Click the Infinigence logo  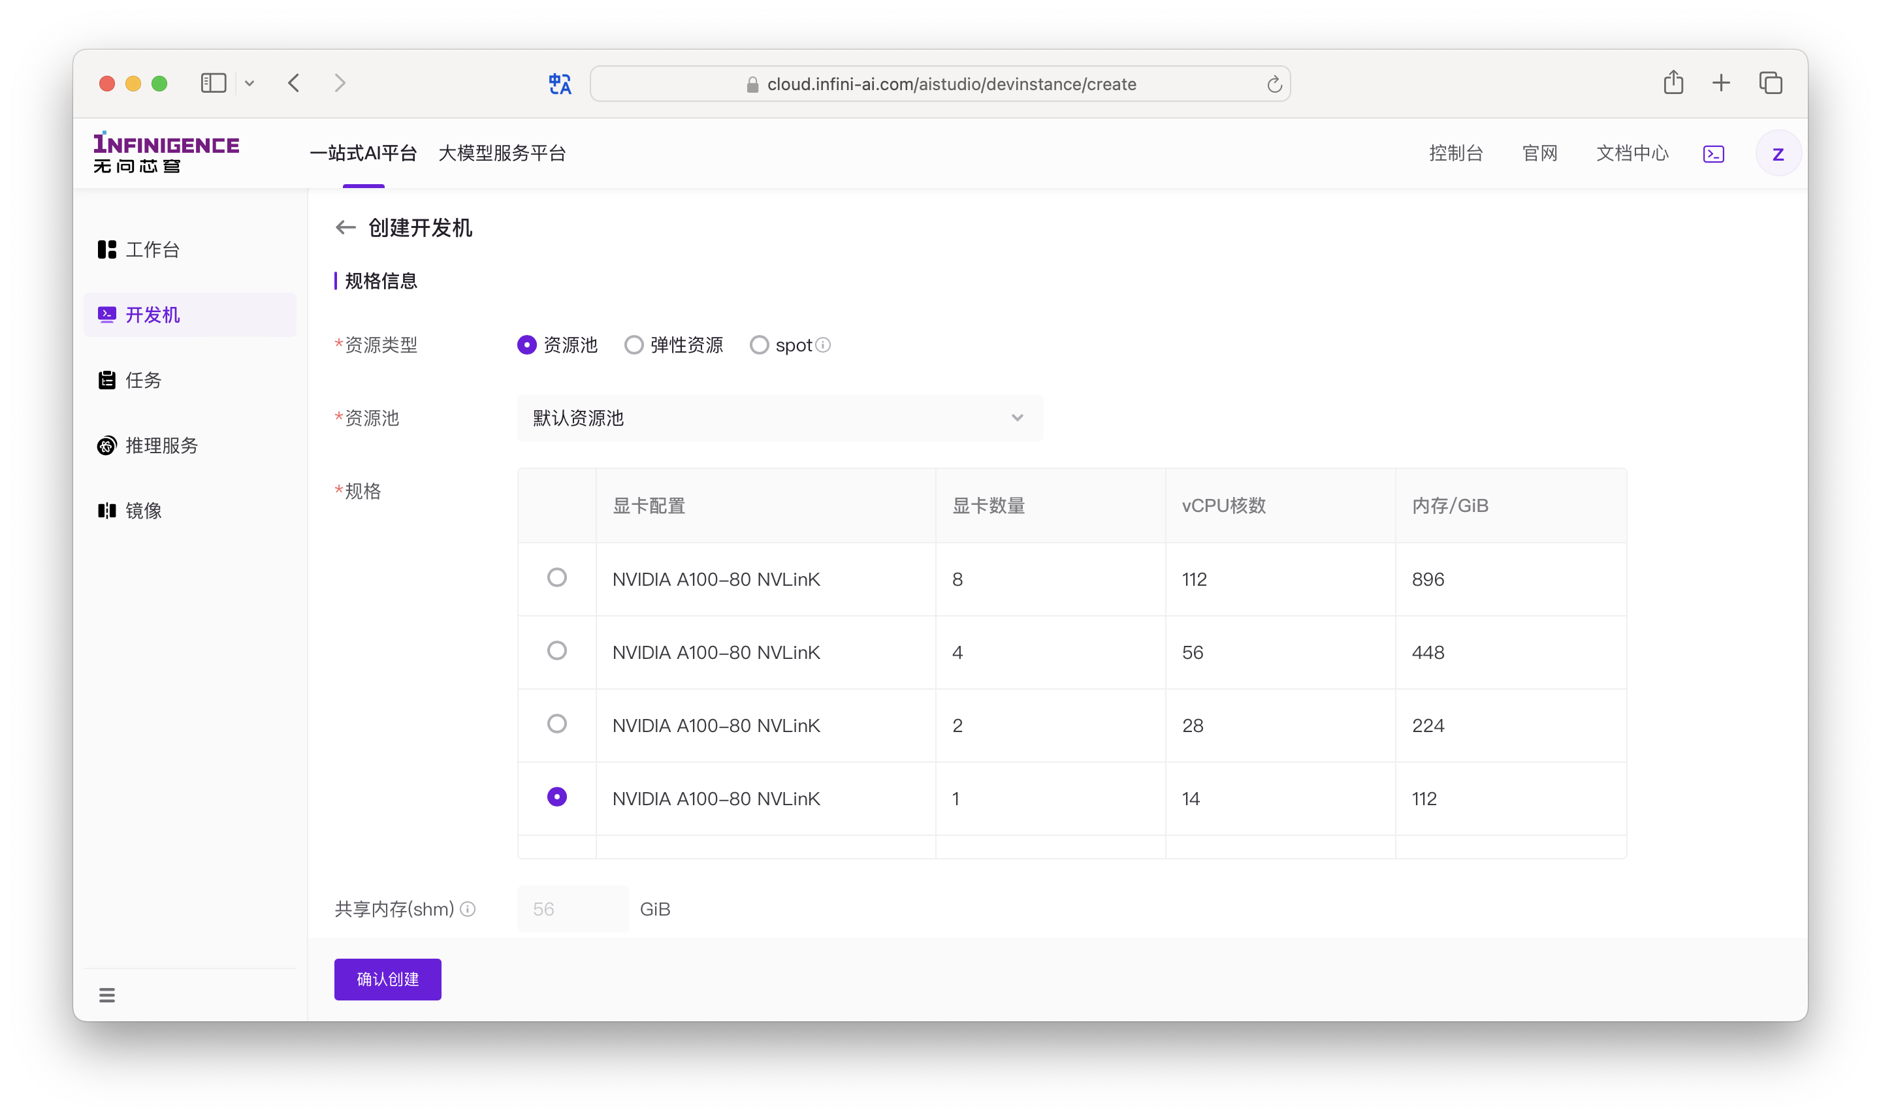[x=166, y=153]
